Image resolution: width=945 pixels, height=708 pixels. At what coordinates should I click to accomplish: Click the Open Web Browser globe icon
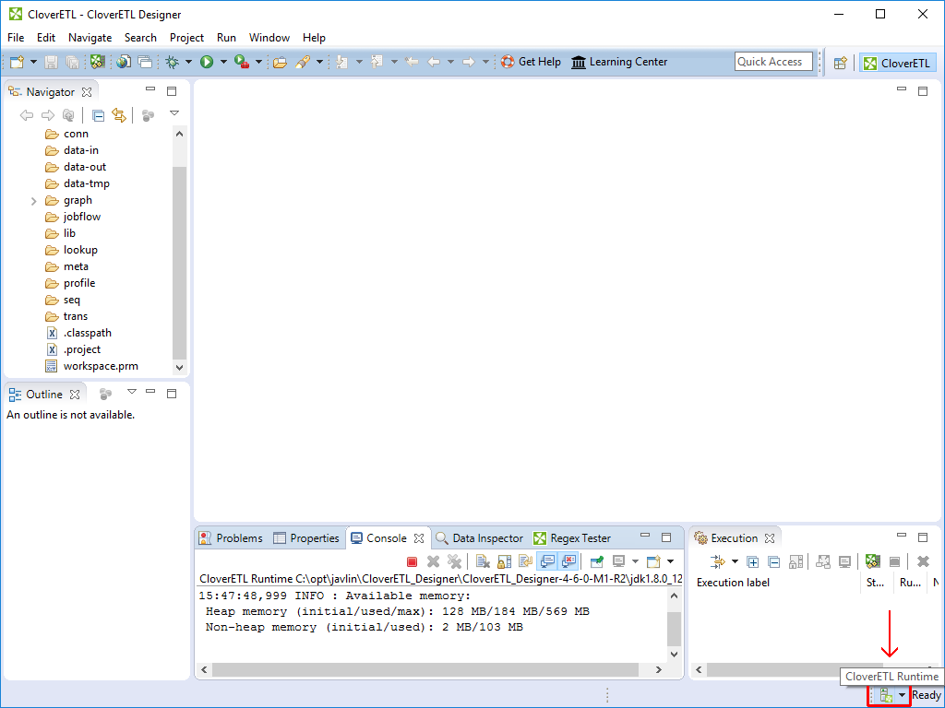tap(124, 62)
